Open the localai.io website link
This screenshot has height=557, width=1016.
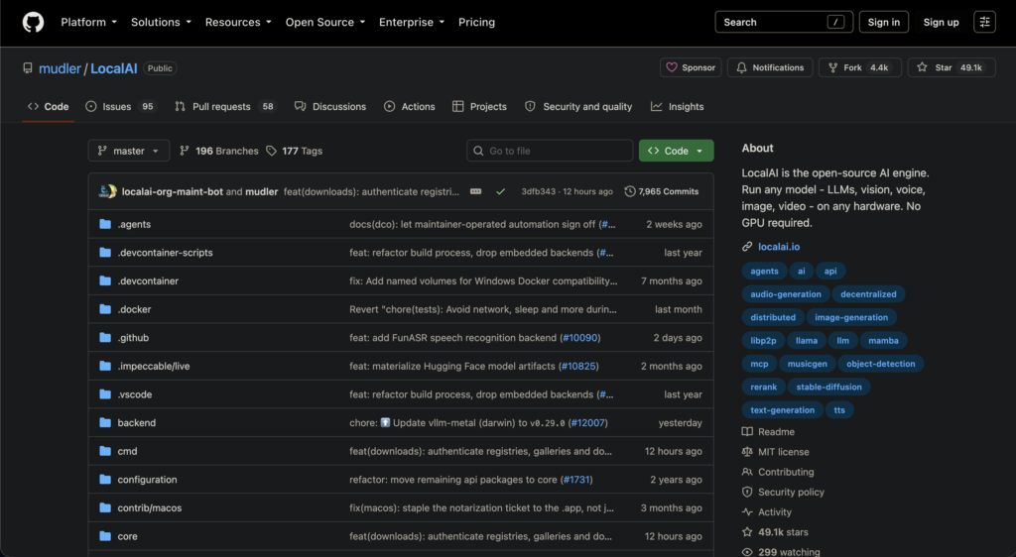coord(779,247)
